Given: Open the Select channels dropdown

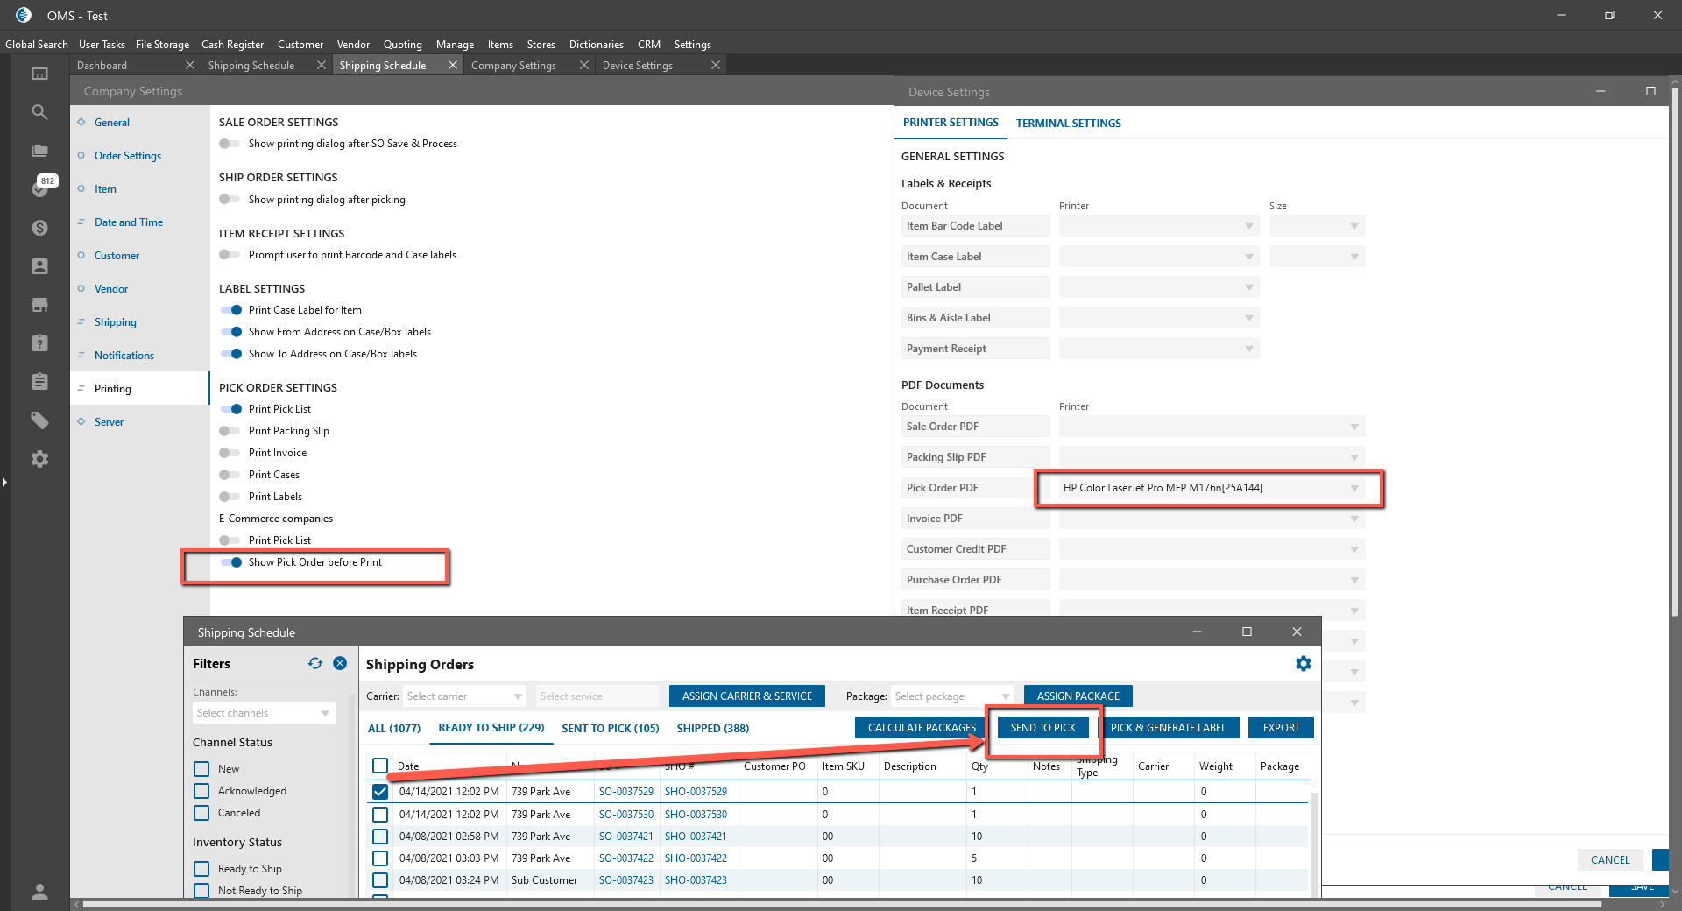Looking at the screenshot, I should pos(264,713).
